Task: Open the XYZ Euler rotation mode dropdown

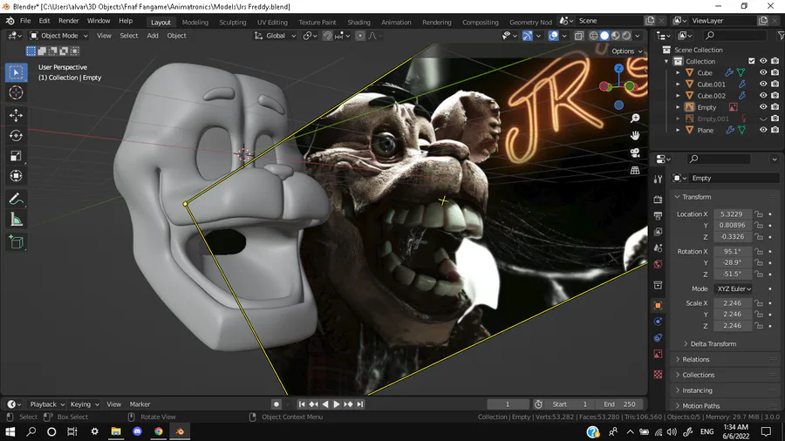Action: point(734,289)
